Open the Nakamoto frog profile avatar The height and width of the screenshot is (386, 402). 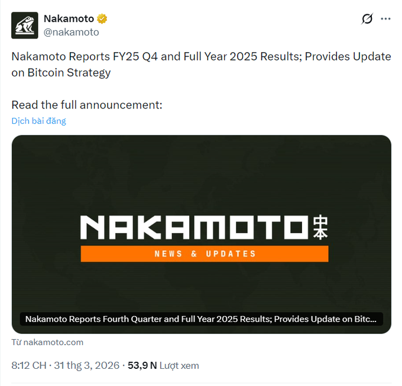point(25,25)
